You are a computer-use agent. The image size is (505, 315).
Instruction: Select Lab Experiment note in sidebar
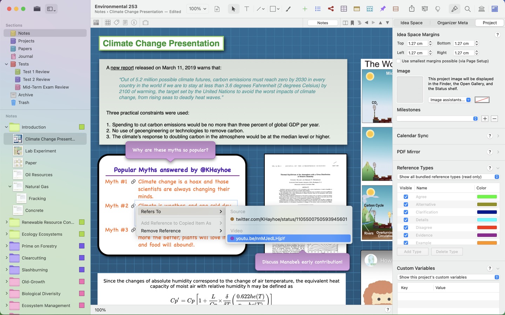tap(41, 151)
